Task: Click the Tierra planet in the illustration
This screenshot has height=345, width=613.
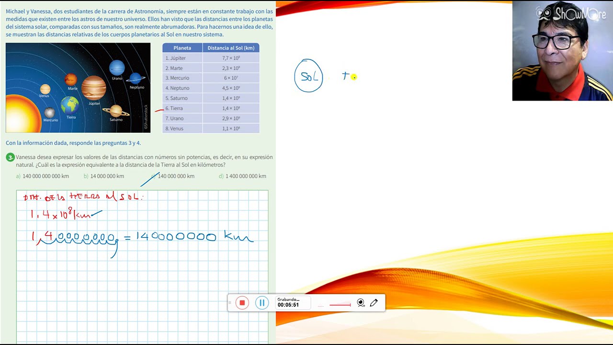Action: (70, 105)
